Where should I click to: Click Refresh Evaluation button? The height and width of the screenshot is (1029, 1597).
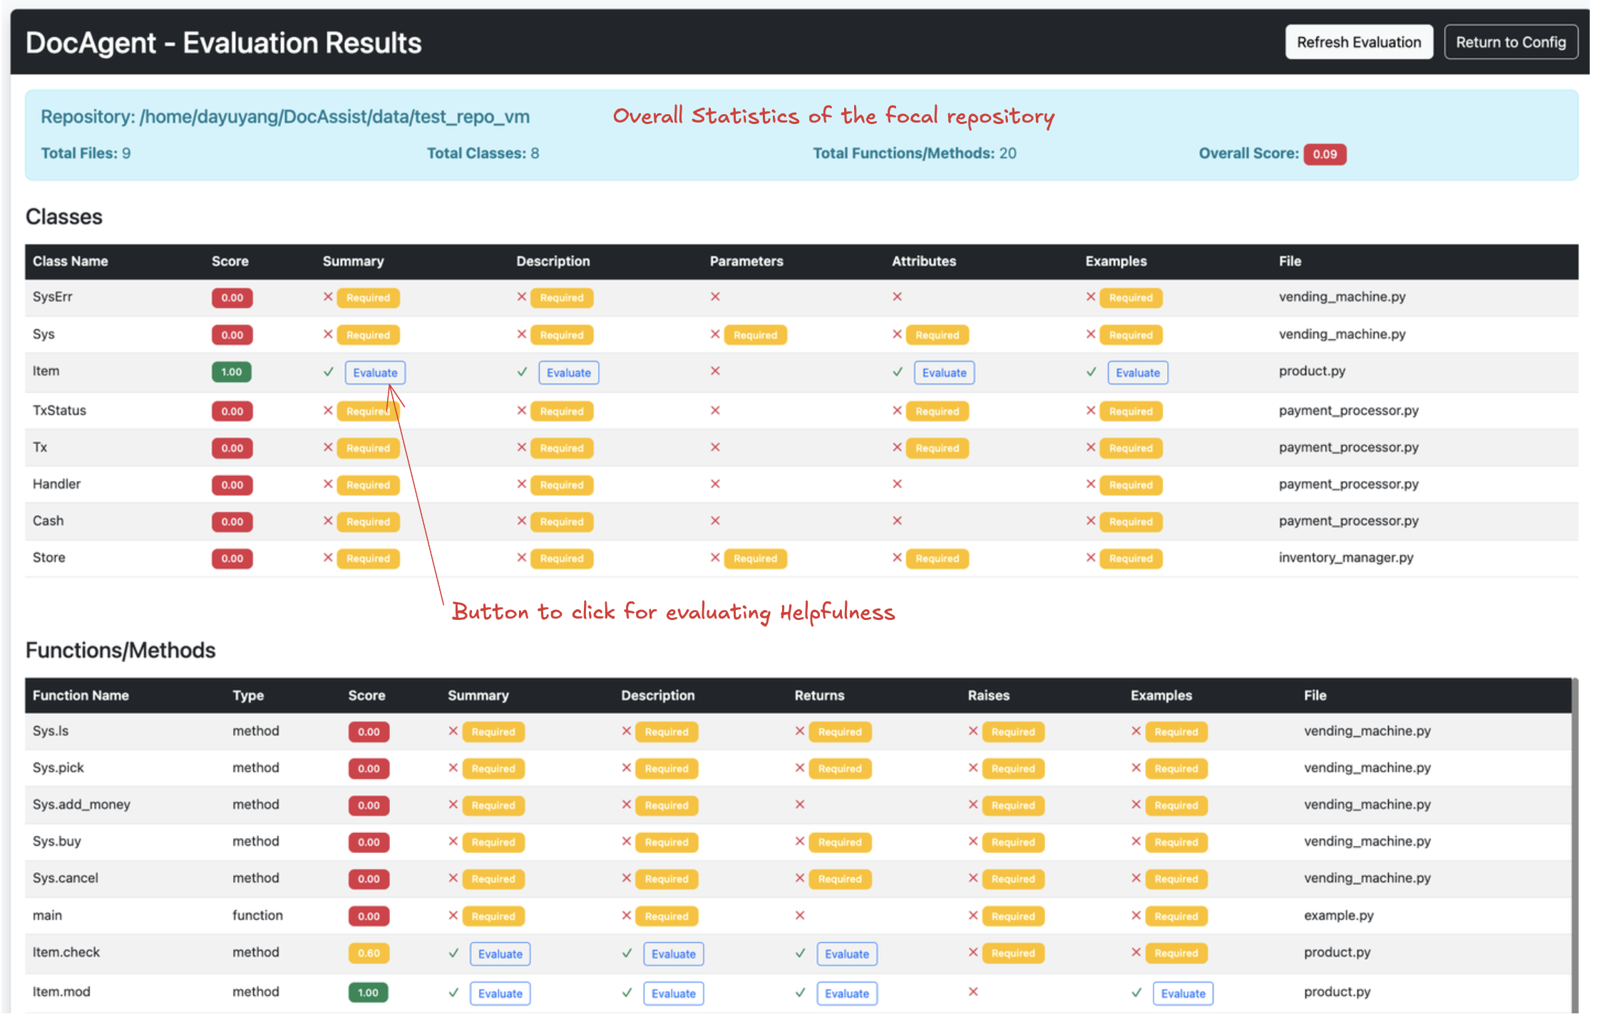pos(1358,42)
